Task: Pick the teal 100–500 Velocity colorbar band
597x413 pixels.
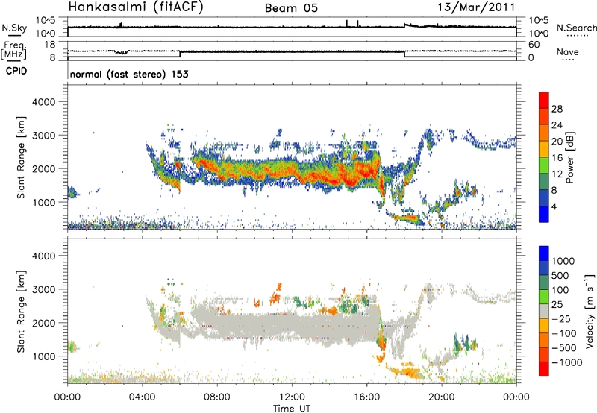Action: tap(544, 283)
